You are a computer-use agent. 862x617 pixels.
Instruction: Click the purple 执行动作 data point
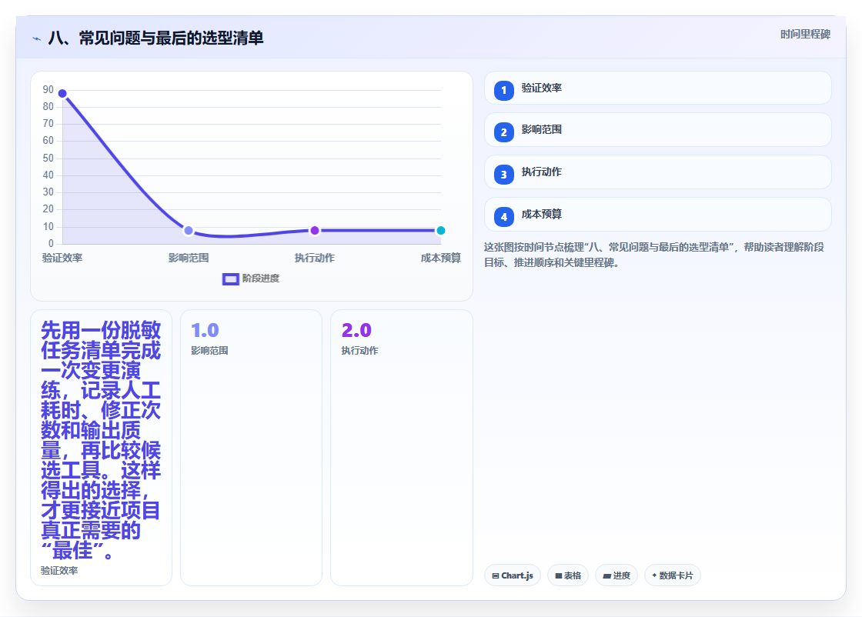click(x=315, y=231)
